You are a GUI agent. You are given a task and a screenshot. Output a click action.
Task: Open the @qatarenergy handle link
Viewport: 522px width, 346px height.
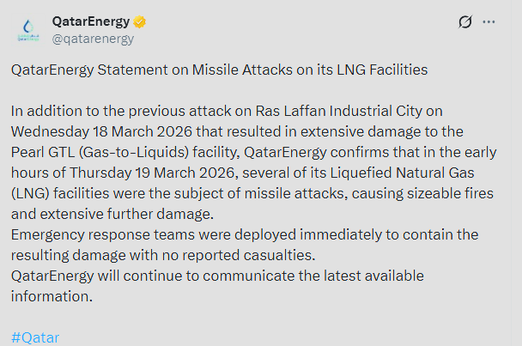93,38
